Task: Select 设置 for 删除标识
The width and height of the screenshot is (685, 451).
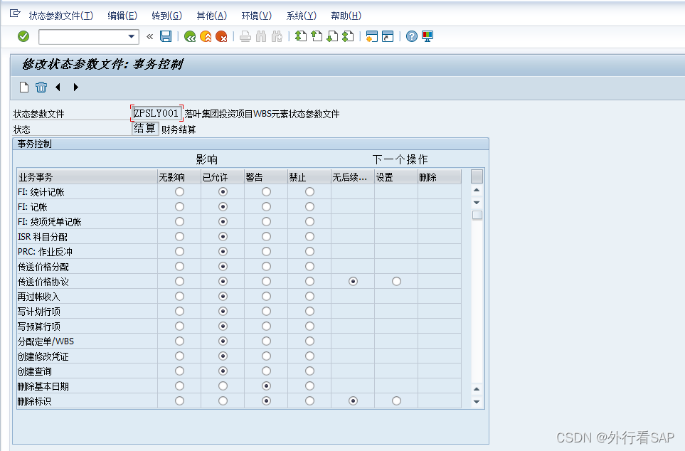Action: point(396,400)
